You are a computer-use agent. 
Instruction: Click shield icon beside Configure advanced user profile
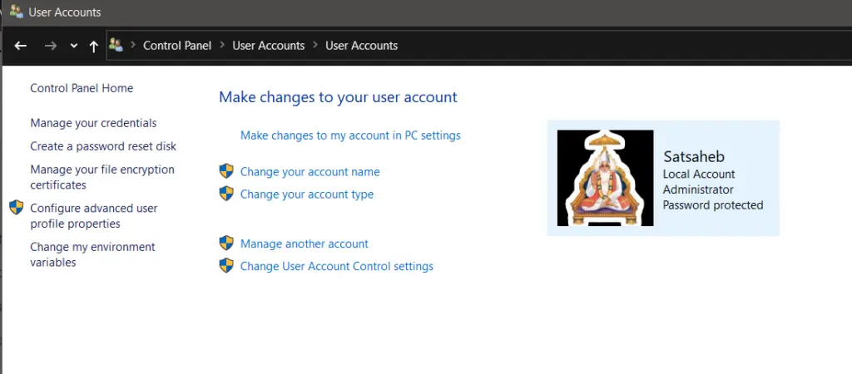point(17,207)
